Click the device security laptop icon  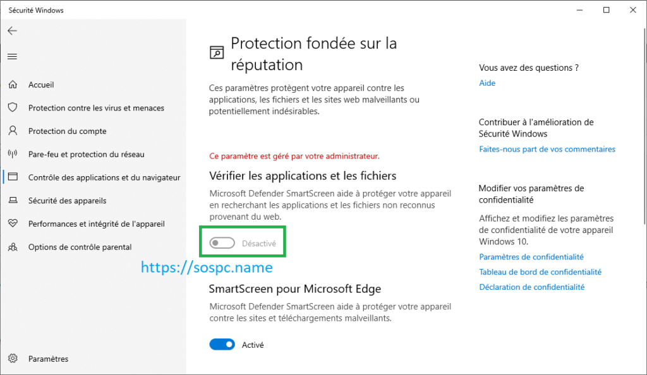(12, 201)
